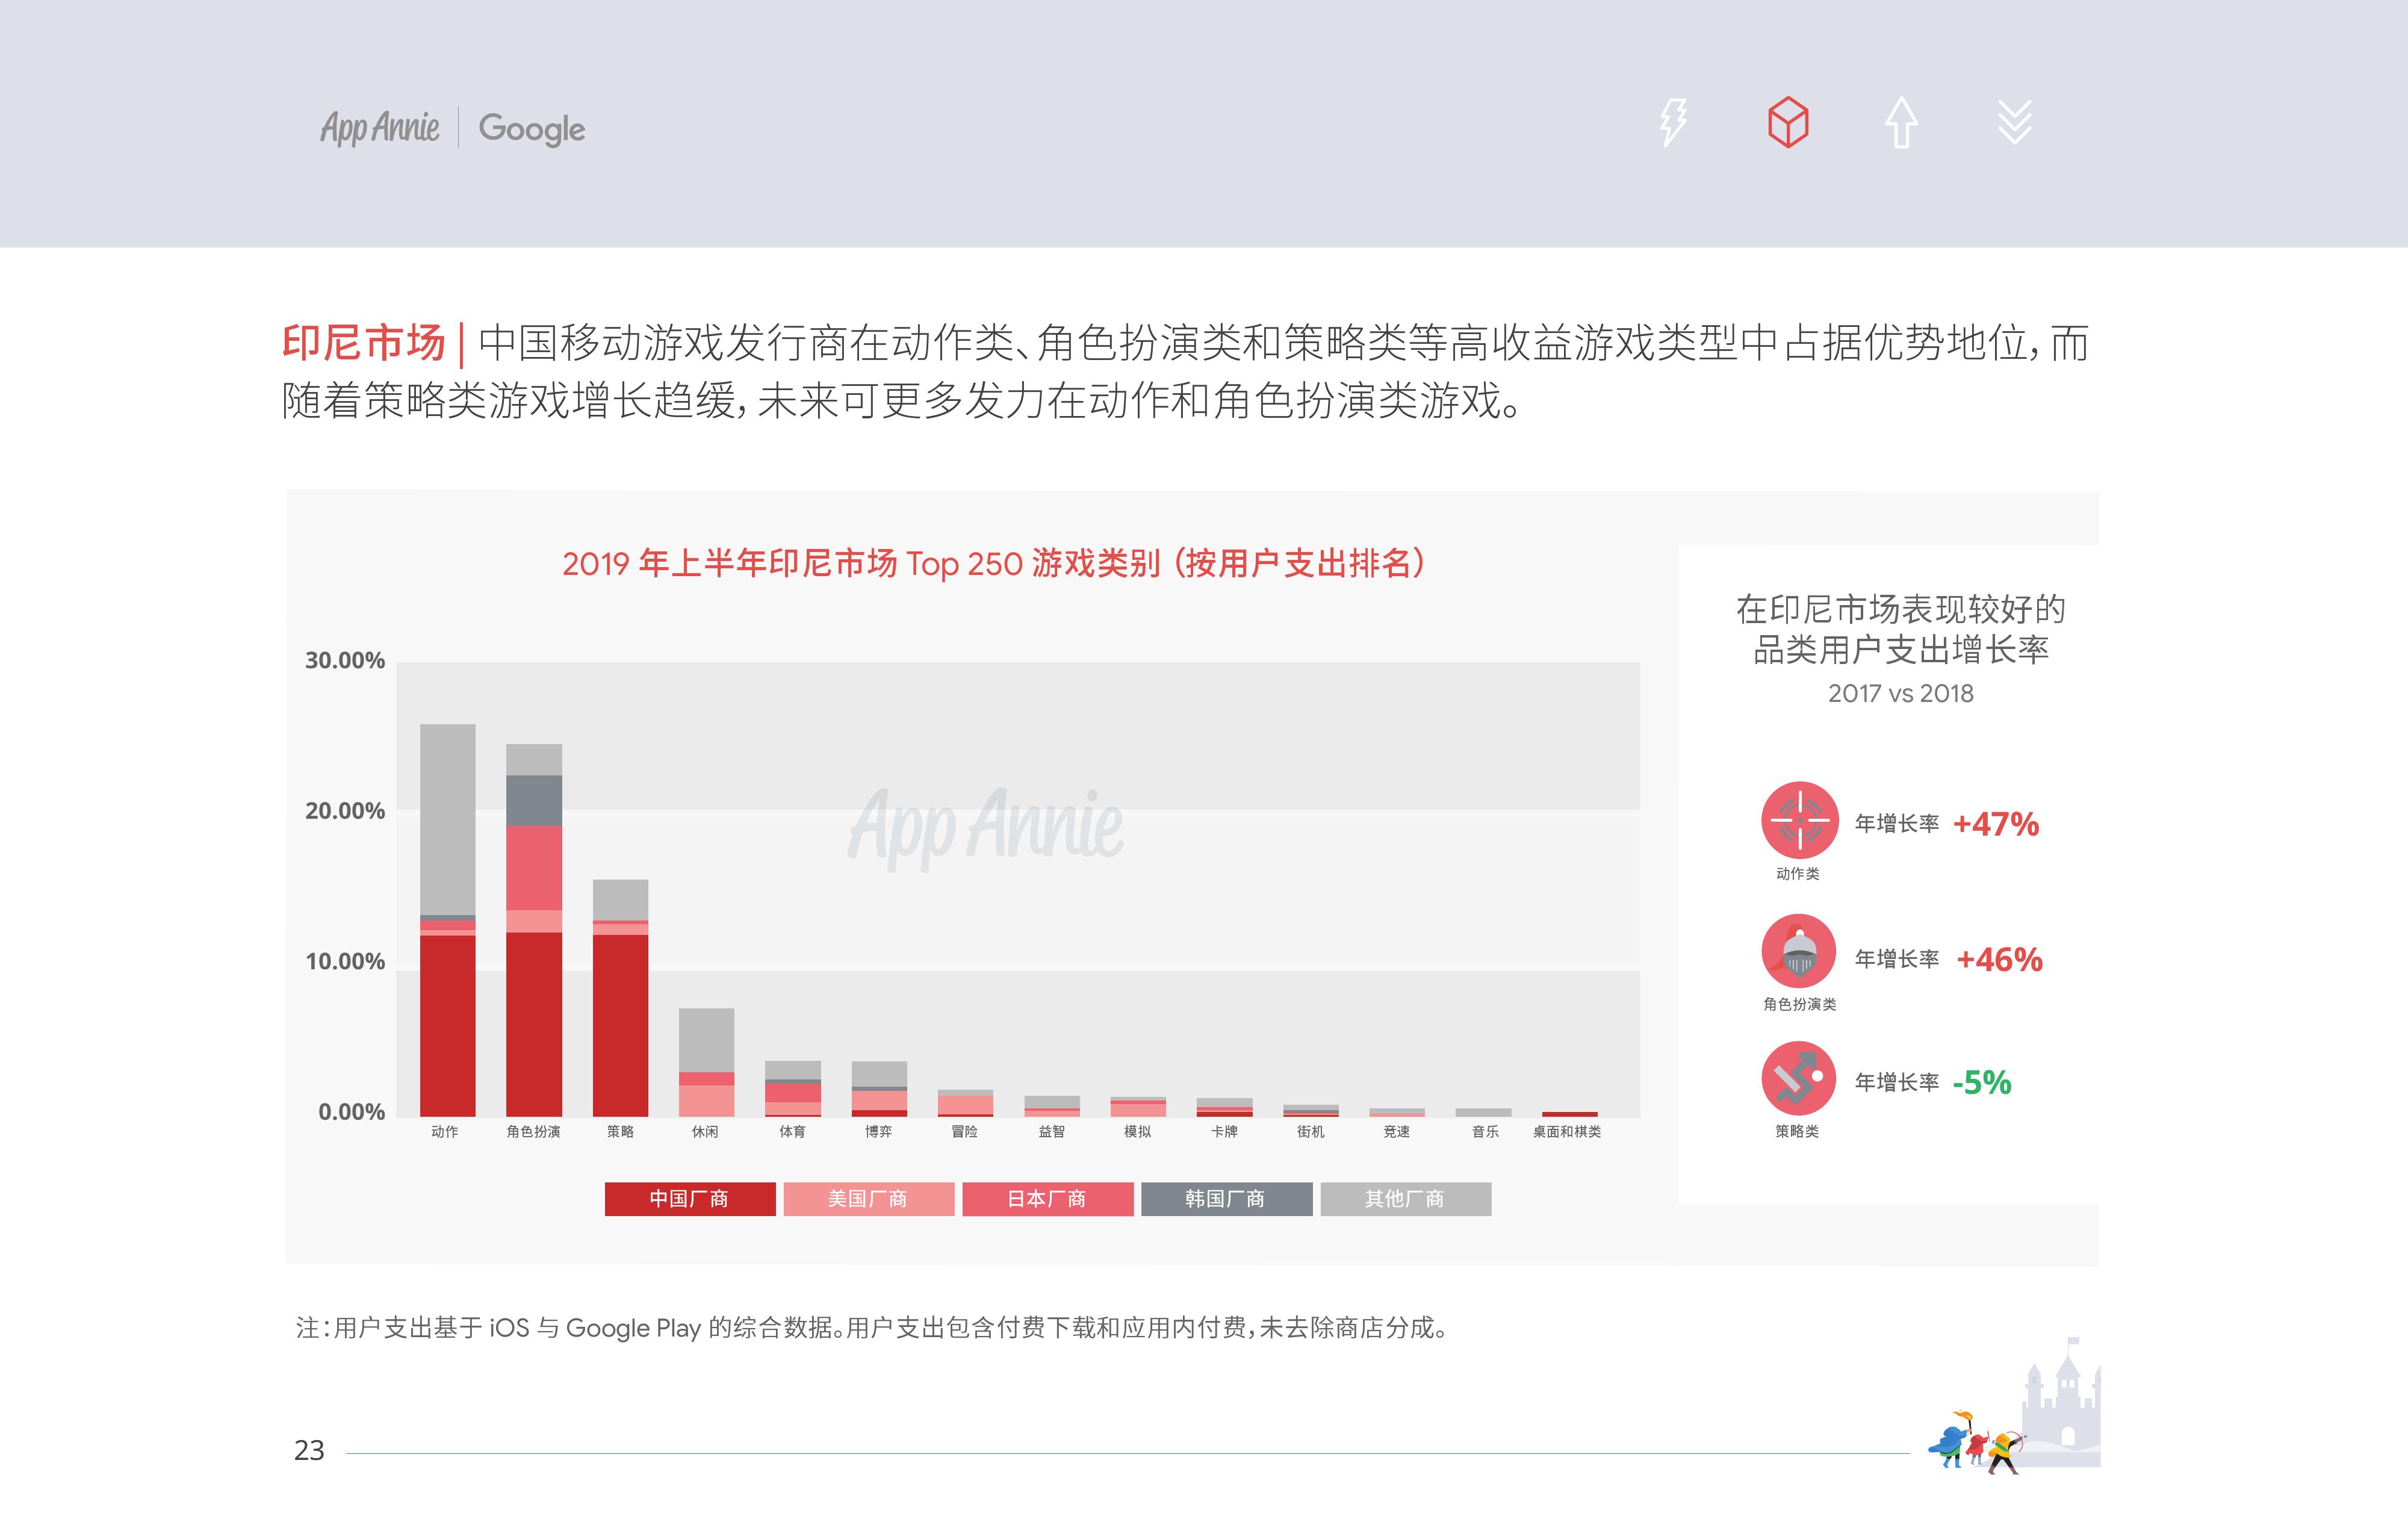Screen dimensions: 2408x1540
Task: Select the 日本厂商 legend item
Action: 1047,1199
